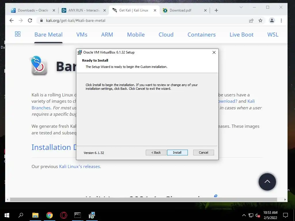
Task: Open the taskbar clock and date
Action: (270, 215)
